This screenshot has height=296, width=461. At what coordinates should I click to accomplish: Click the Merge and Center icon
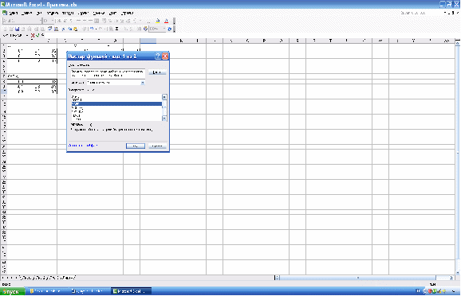coord(97,21)
